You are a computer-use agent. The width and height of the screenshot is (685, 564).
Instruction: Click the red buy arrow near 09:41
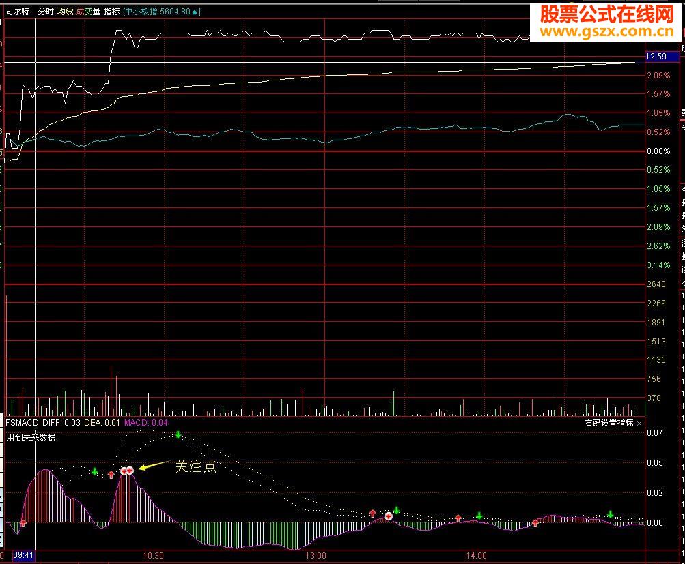[23, 522]
